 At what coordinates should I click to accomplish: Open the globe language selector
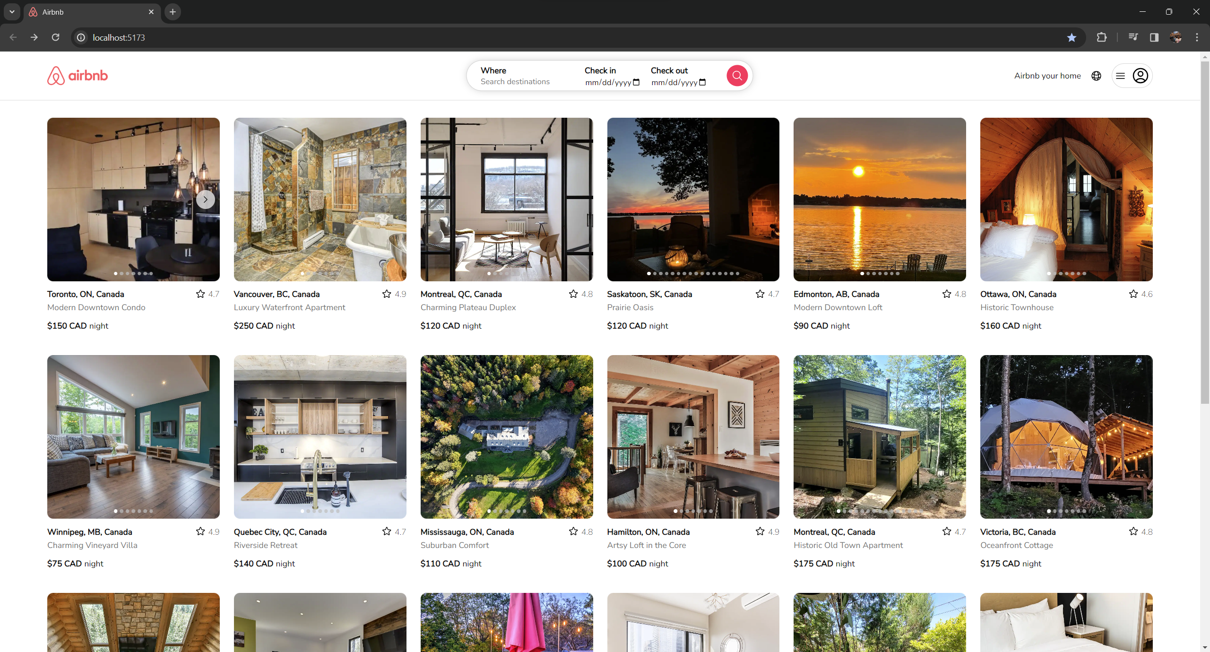coord(1097,76)
